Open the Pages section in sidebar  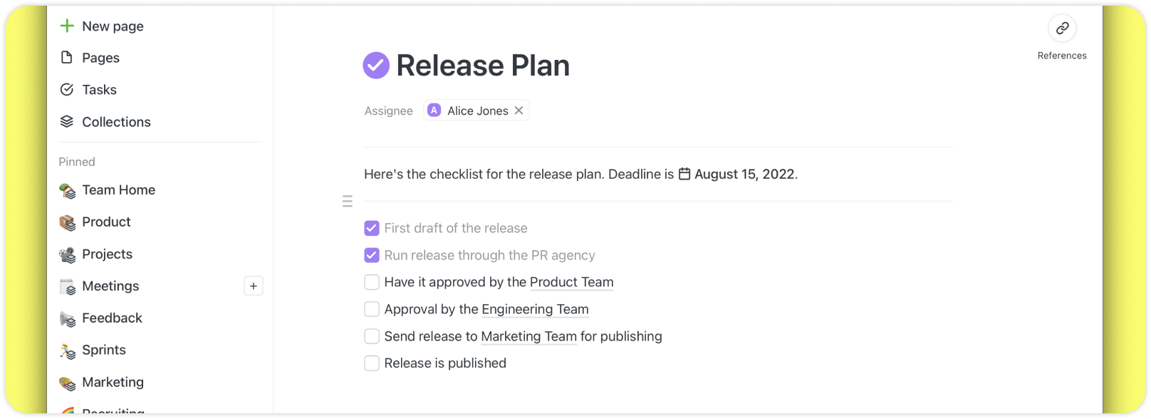[x=100, y=58]
